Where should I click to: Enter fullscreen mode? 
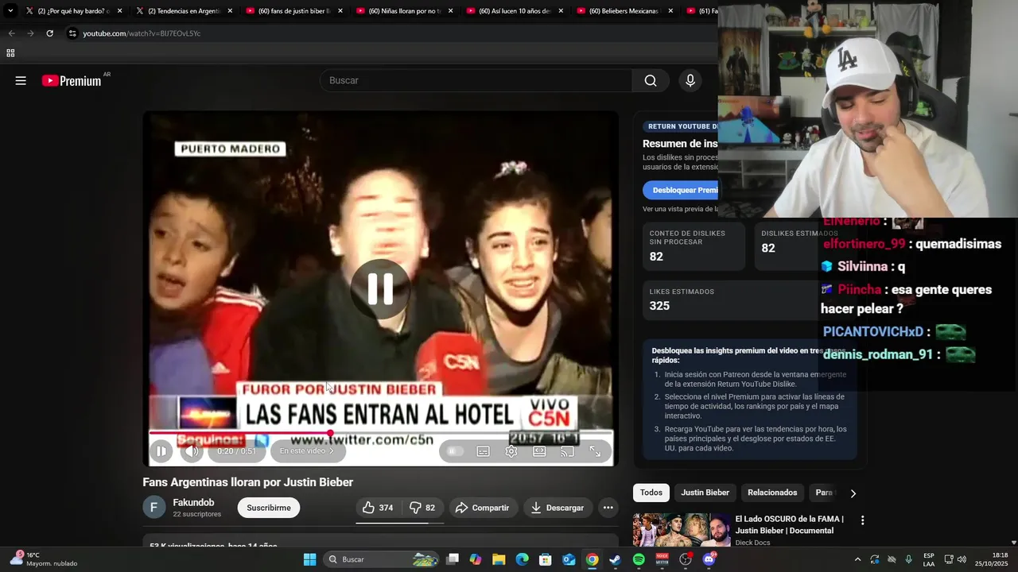click(x=595, y=451)
